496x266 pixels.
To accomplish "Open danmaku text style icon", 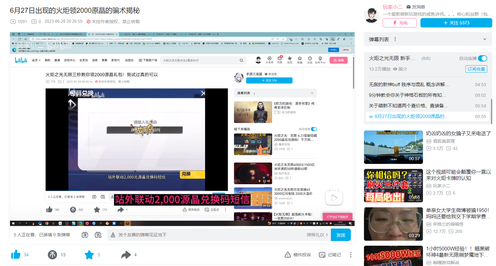I will pos(113,235).
